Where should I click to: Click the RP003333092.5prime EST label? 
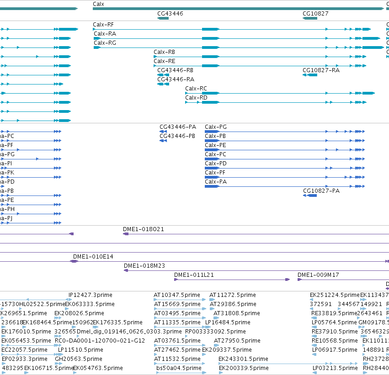tap(216, 332)
